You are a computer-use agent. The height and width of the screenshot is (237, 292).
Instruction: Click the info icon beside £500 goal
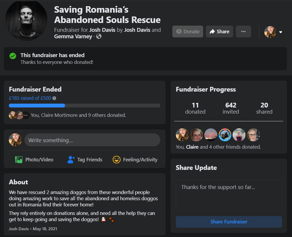pyautogui.click(x=54, y=98)
